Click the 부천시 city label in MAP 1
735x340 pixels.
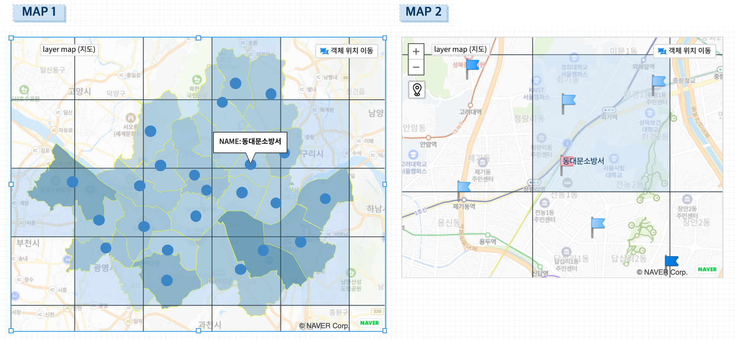click(28, 243)
